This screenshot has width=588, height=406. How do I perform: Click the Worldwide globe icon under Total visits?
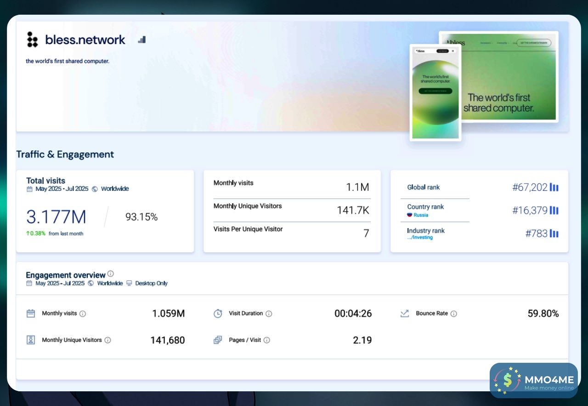(95, 189)
